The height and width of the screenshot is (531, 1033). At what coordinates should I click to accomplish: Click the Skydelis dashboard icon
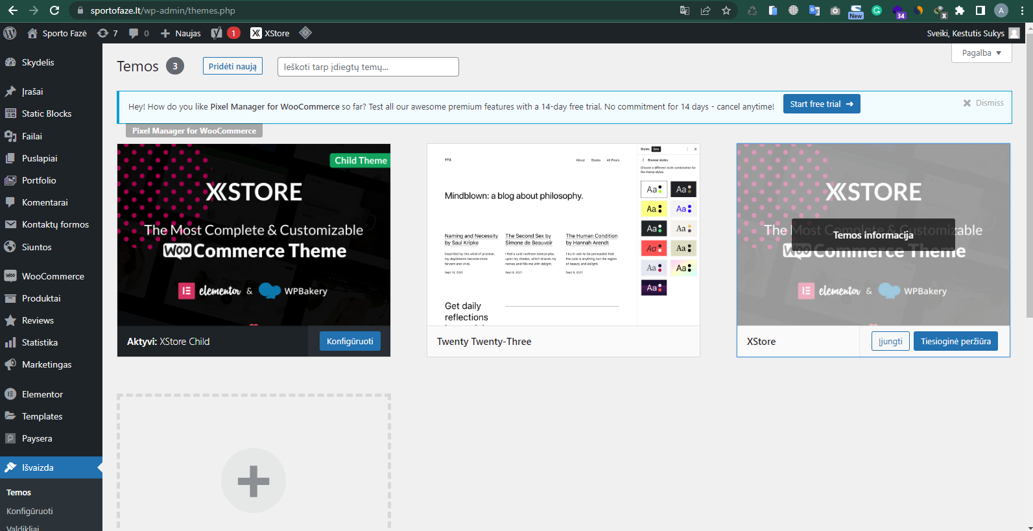[x=10, y=62]
